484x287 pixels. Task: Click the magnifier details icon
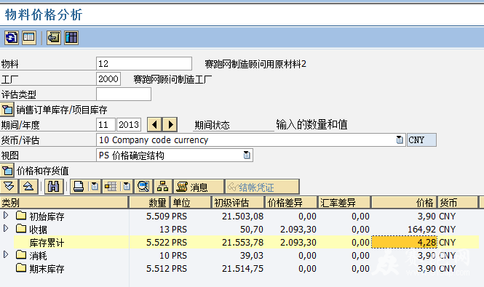143,187
